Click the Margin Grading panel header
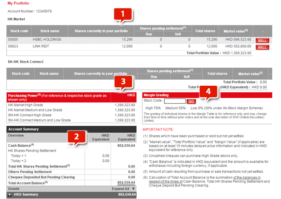 [x=207, y=95]
